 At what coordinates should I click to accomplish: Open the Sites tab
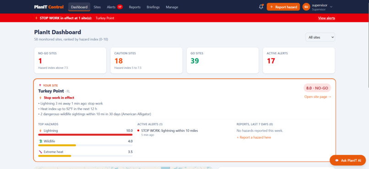(97, 7)
